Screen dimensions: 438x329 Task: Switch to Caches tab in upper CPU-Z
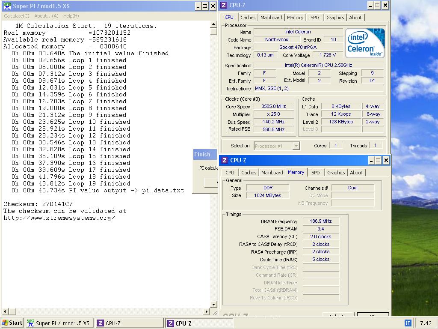248,18
